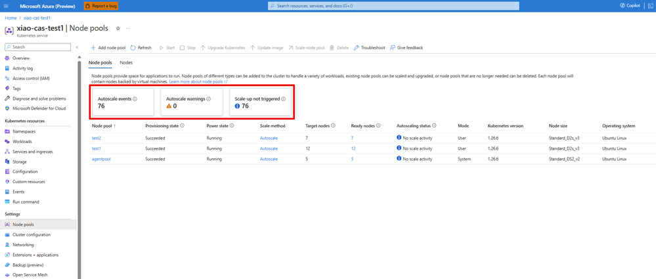Click the Autoscale link for test2
The height and width of the screenshot is (279, 656).
[269, 138]
